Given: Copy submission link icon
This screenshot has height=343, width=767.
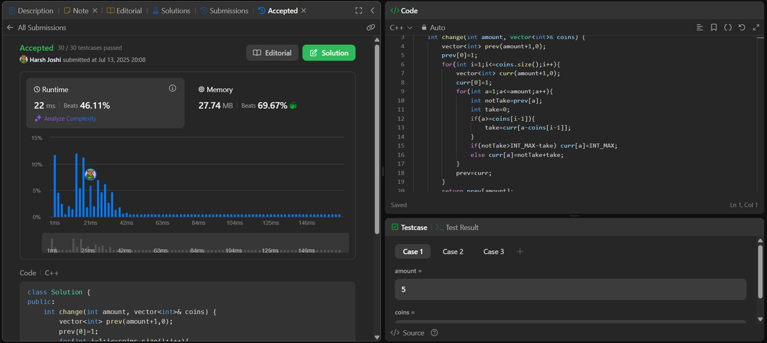Looking at the screenshot, I should [371, 27].
